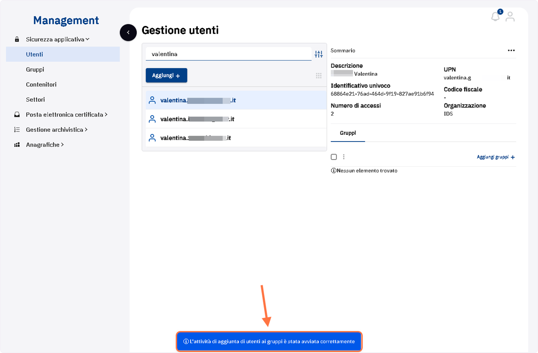Click the Aggiungi + button

tap(166, 75)
